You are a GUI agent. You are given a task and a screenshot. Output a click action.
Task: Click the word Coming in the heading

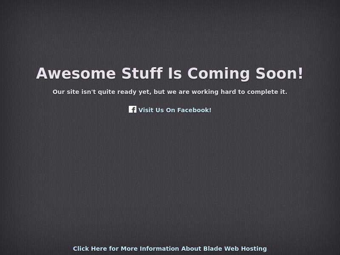tap(218, 74)
